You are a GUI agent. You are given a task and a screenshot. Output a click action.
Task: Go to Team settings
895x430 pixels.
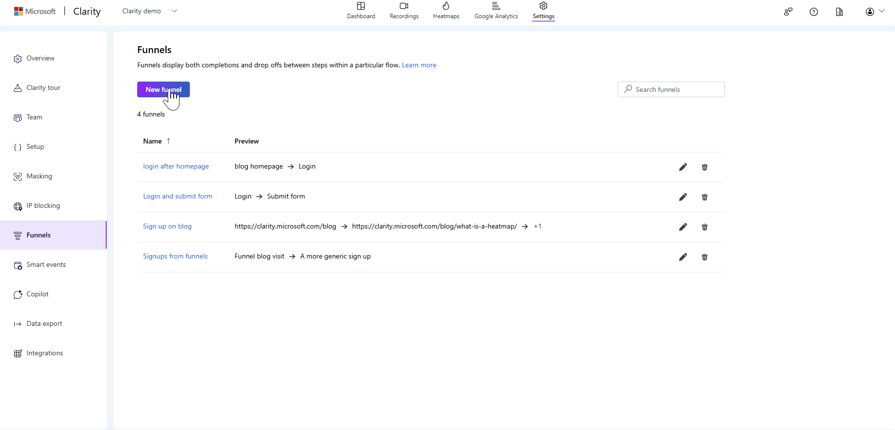tap(53, 117)
